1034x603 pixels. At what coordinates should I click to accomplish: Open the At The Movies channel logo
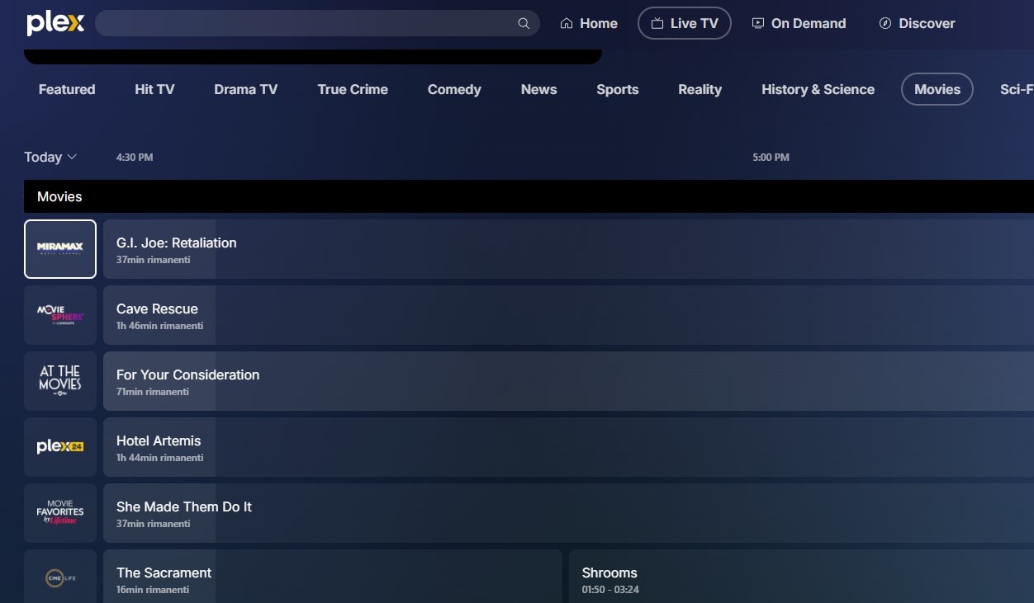click(x=60, y=381)
